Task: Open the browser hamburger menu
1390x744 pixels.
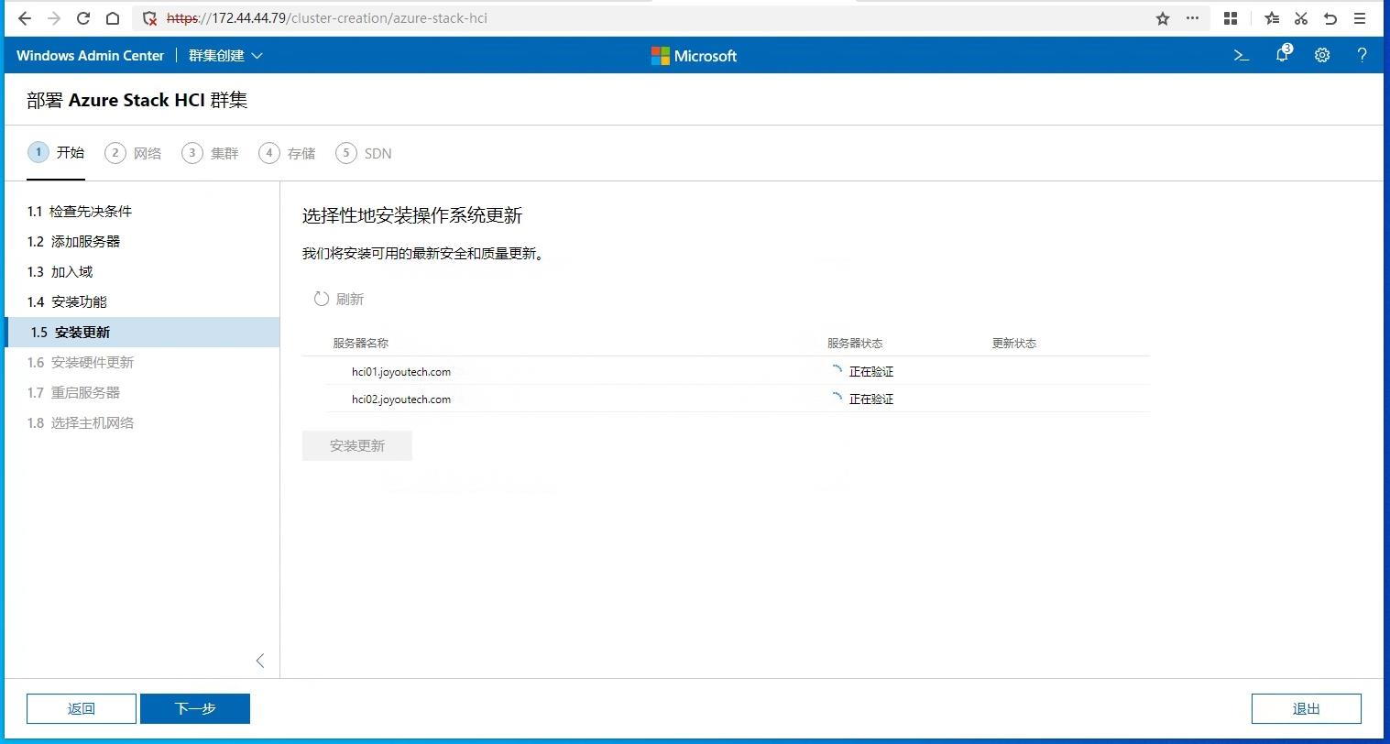Action: pos(1361,18)
